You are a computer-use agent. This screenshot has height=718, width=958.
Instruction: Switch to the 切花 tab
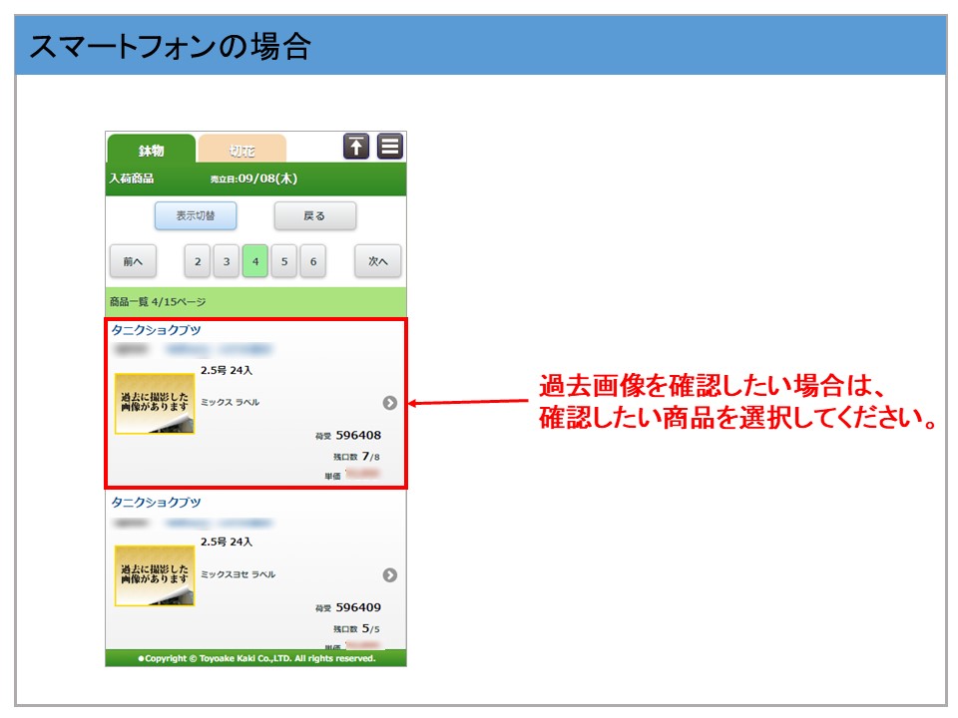click(241, 151)
